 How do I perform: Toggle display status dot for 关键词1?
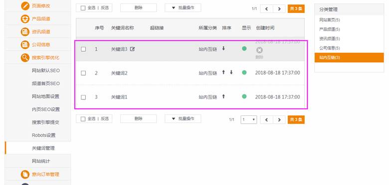[244, 96]
